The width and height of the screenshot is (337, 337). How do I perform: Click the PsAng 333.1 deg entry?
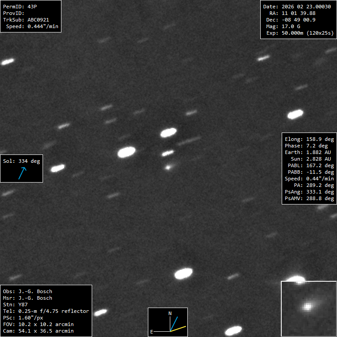pos(309,192)
